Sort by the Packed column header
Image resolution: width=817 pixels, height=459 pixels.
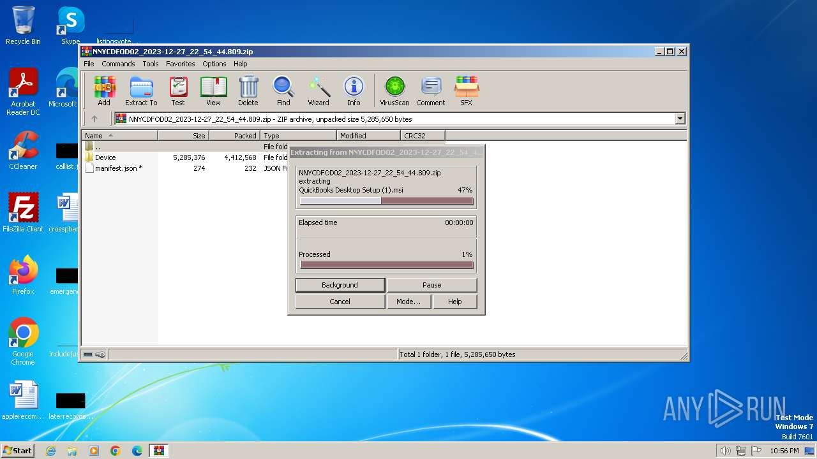click(235, 136)
